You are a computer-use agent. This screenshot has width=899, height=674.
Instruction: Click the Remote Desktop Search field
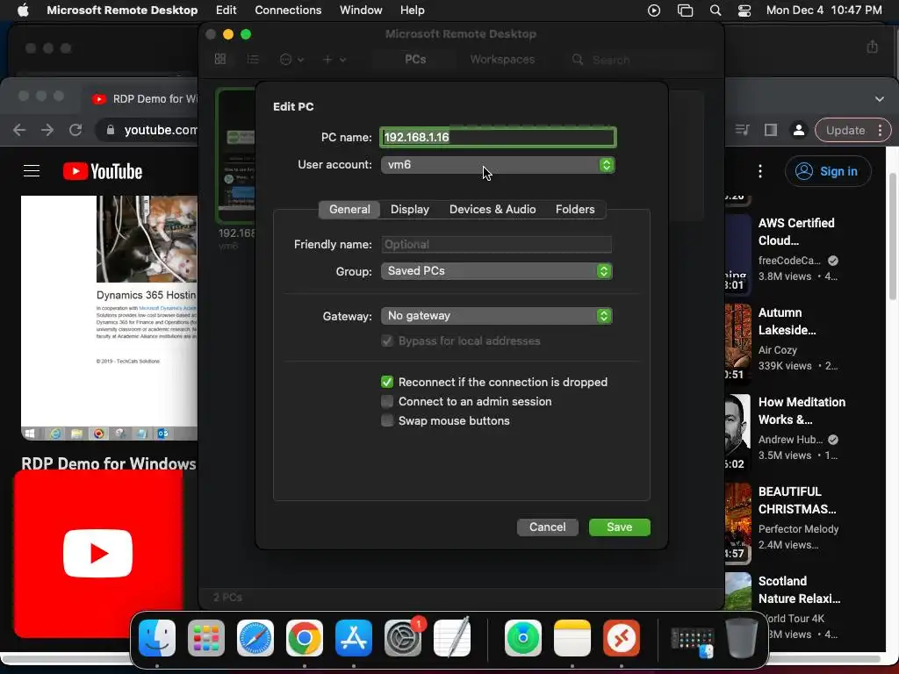click(x=636, y=60)
